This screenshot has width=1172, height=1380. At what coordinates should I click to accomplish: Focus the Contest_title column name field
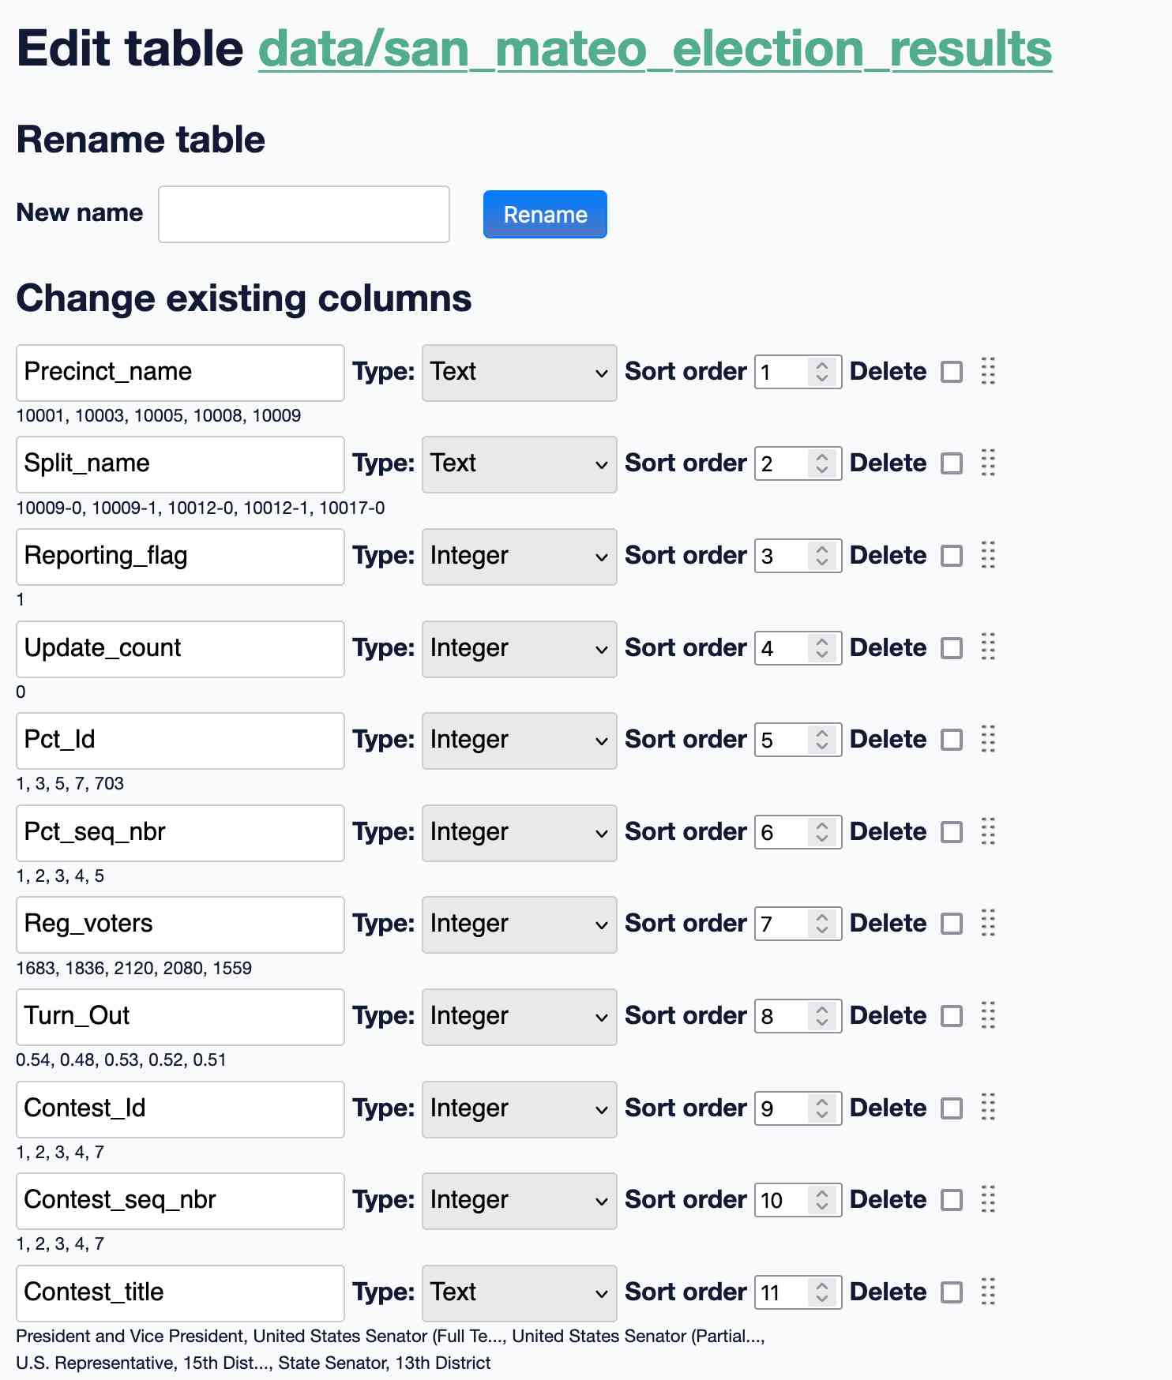tap(180, 1293)
